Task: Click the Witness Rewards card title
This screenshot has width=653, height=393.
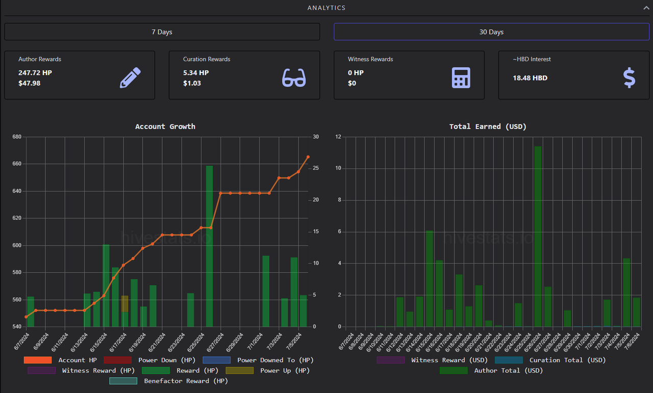Action: click(370, 59)
